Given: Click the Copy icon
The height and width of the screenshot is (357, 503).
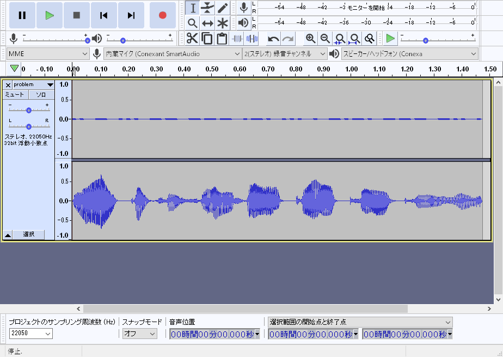Looking at the screenshot, I should [x=207, y=39].
